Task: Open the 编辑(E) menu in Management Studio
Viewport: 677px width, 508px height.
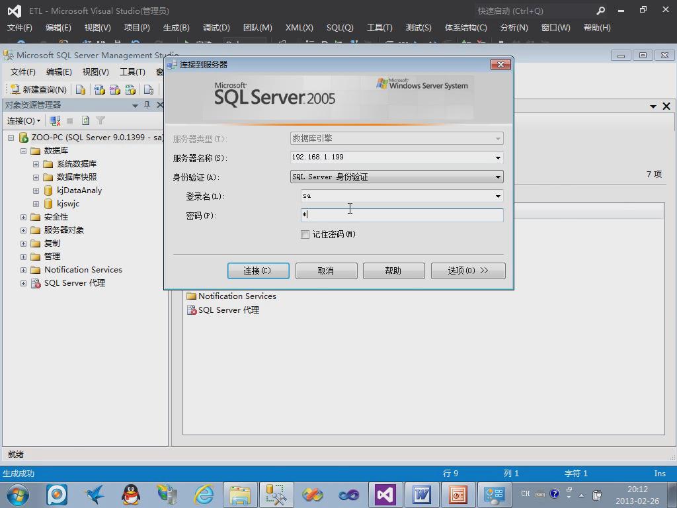Action: pos(59,71)
